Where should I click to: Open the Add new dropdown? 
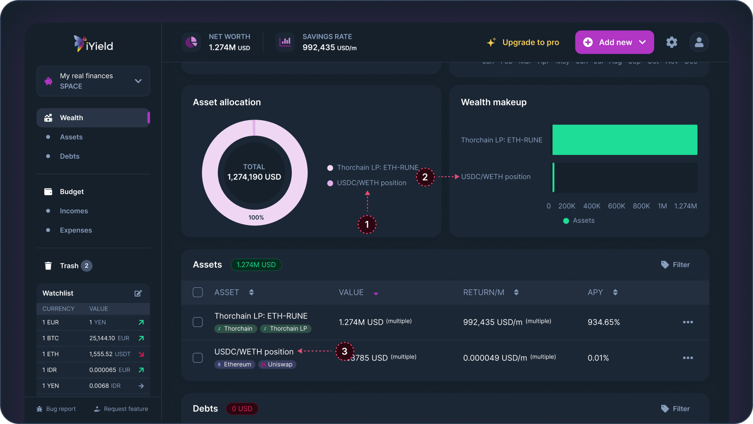pos(614,42)
